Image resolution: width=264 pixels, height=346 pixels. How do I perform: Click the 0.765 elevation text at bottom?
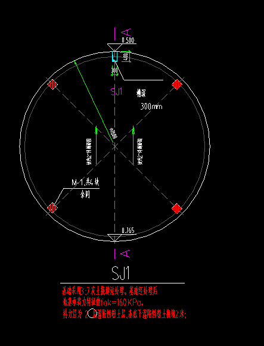point(128,230)
